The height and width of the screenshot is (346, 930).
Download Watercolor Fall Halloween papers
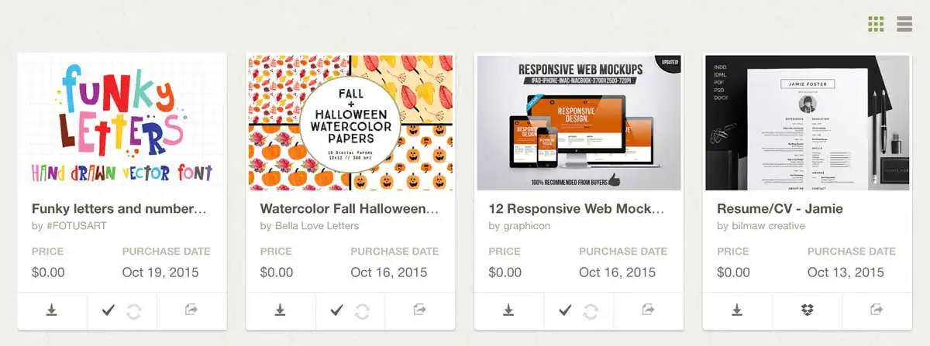pyautogui.click(x=281, y=310)
